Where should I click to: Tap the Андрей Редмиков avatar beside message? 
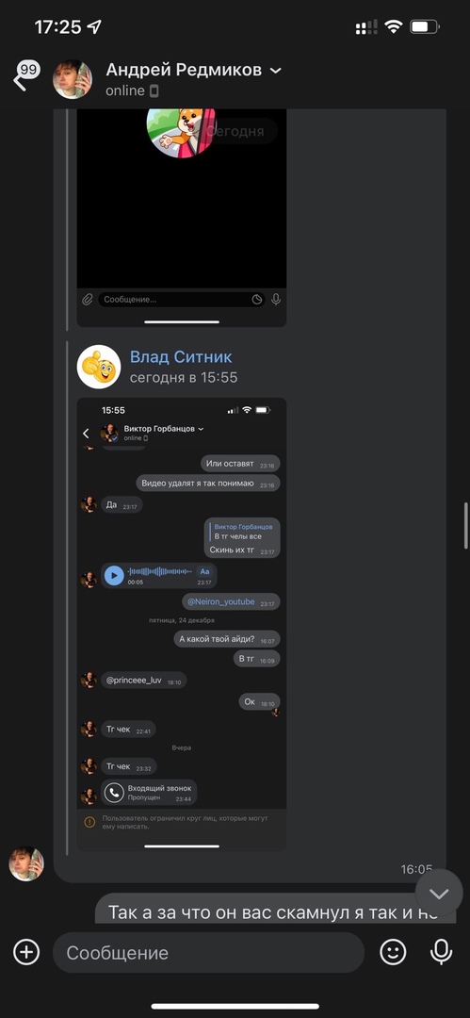pos(26,864)
